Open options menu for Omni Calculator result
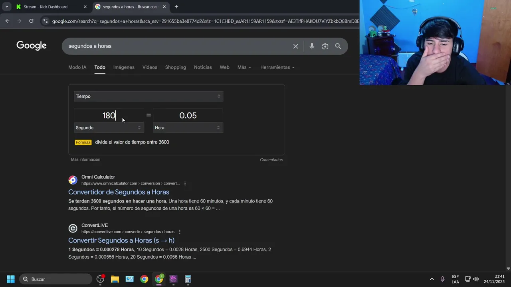The image size is (511, 287). [185, 183]
